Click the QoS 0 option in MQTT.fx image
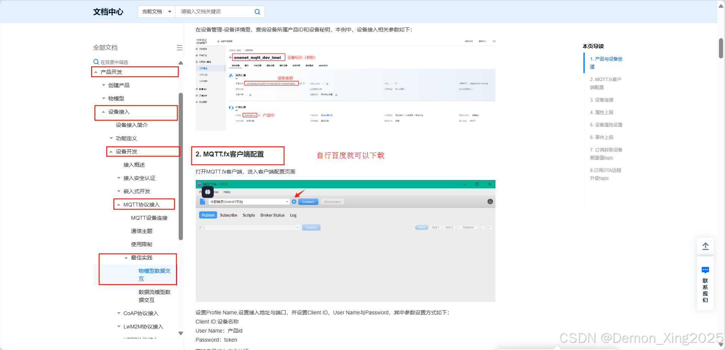This screenshot has width=725, height=350. [x=421, y=227]
